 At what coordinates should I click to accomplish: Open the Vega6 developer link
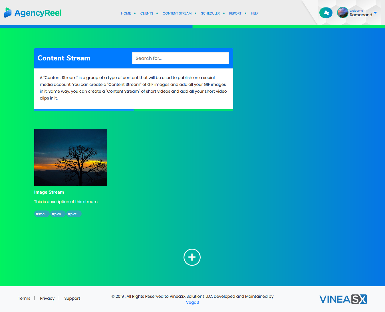click(x=192, y=302)
